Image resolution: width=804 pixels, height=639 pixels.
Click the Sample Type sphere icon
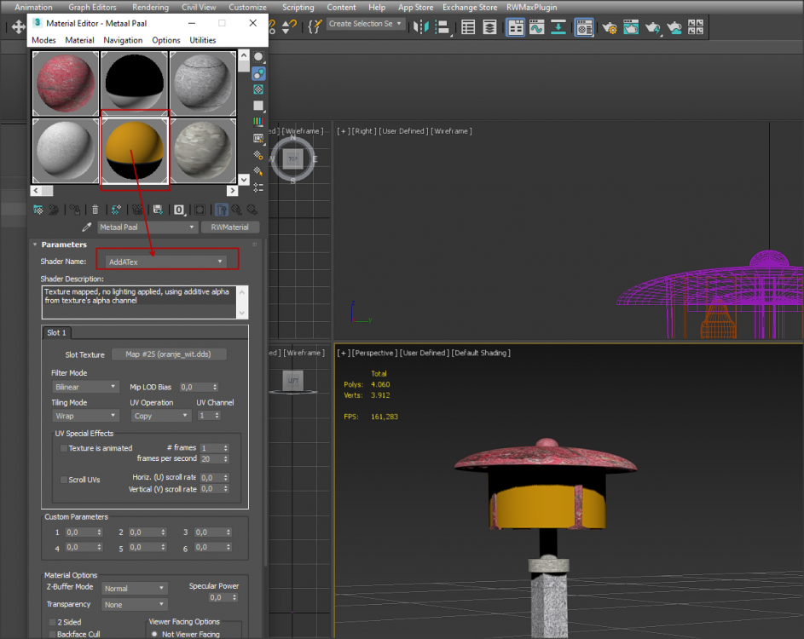258,57
